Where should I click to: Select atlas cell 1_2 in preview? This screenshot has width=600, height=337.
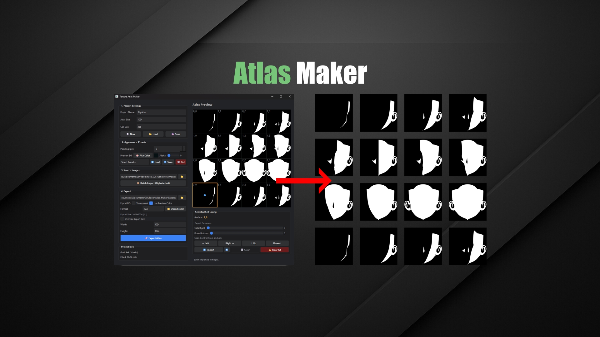(254, 146)
